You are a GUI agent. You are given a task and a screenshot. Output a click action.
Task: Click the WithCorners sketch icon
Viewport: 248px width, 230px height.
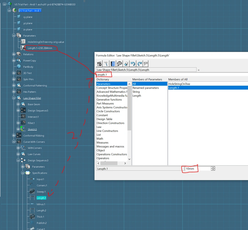tap(23, 148)
